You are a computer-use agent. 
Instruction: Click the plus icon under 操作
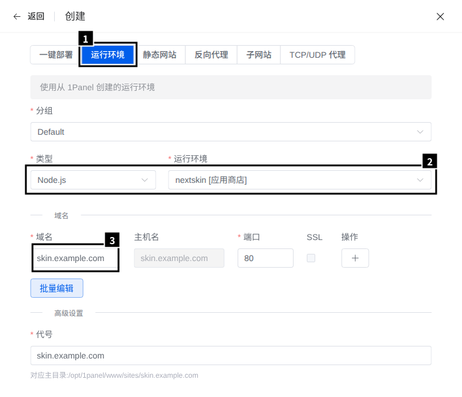click(x=355, y=258)
